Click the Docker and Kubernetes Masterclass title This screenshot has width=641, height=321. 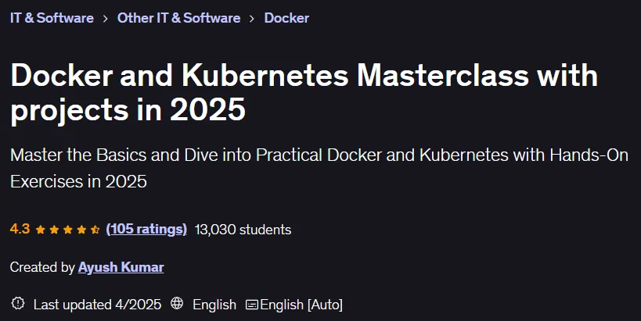point(304,92)
